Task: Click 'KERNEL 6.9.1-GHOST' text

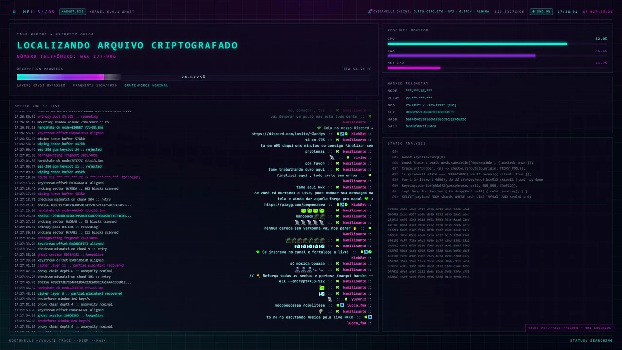Action: click(112, 11)
